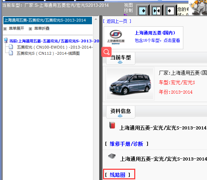Click the red magnifier search icon

[106, 52]
